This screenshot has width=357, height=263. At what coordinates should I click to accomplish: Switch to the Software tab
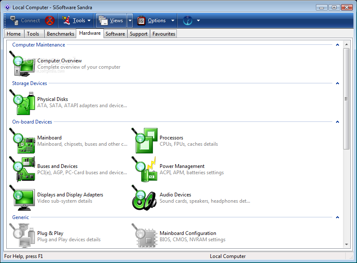click(x=115, y=34)
